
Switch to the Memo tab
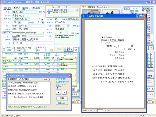(99, 7)
